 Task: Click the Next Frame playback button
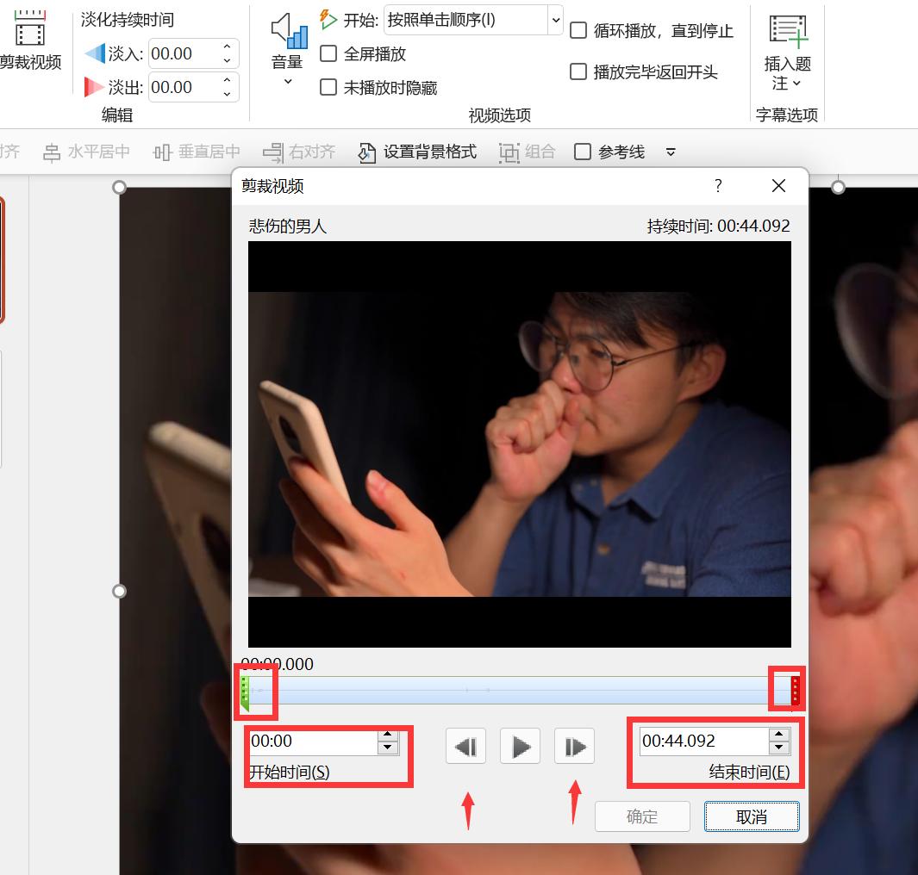click(x=574, y=746)
